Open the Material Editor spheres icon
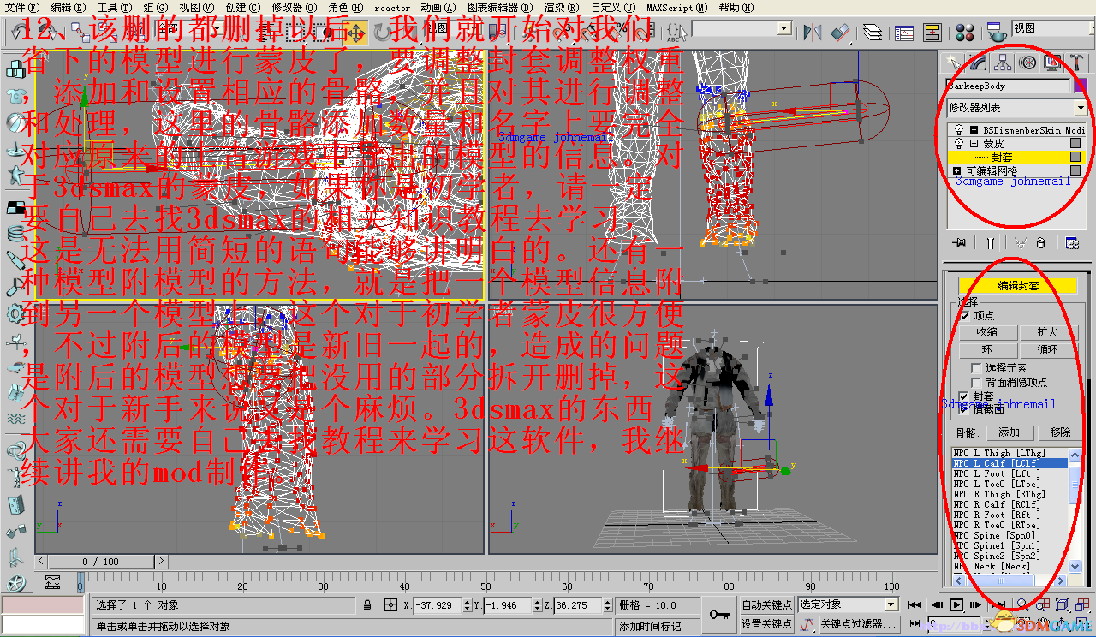The height and width of the screenshot is (637, 1096). click(x=964, y=32)
